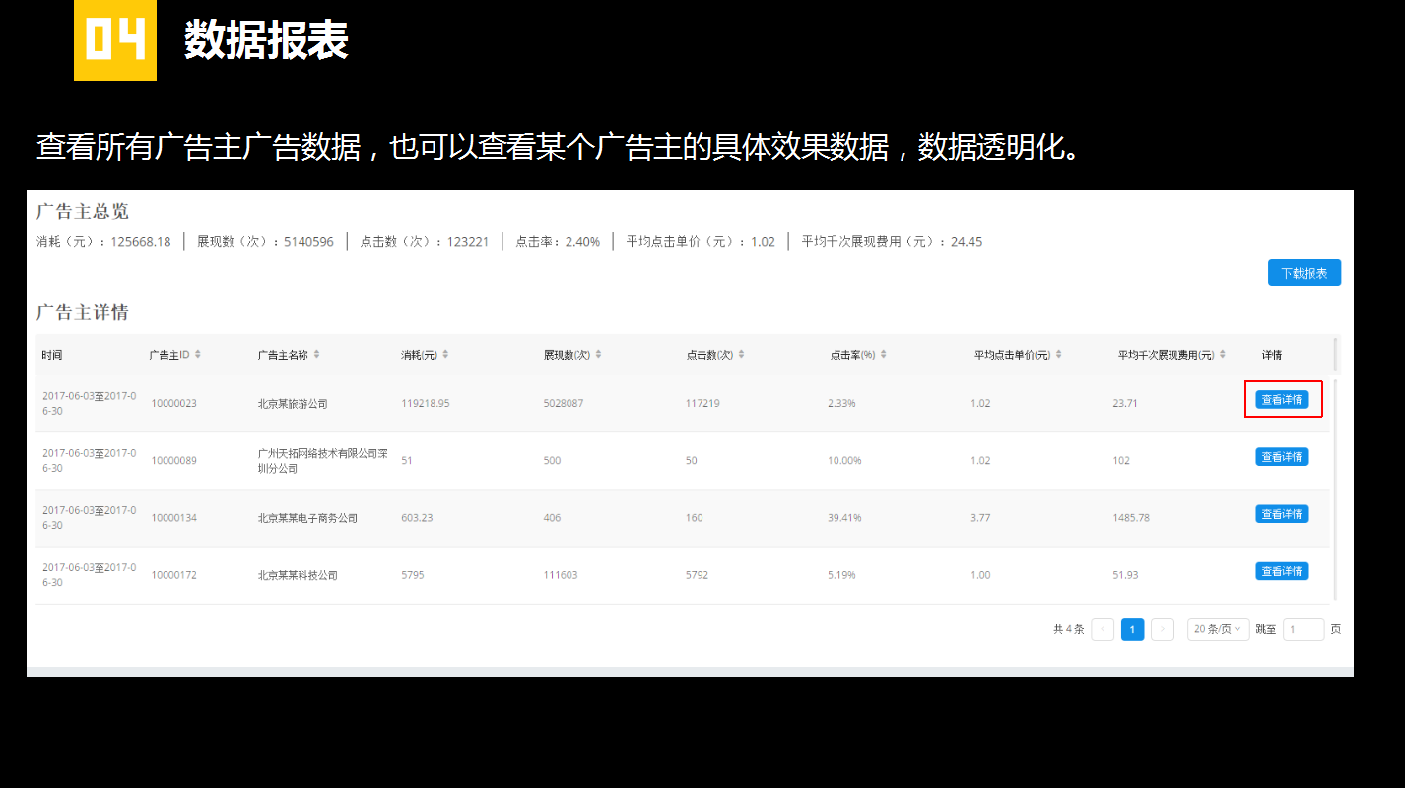Open 查看详情 for advertiser 10000089

[1282, 456]
